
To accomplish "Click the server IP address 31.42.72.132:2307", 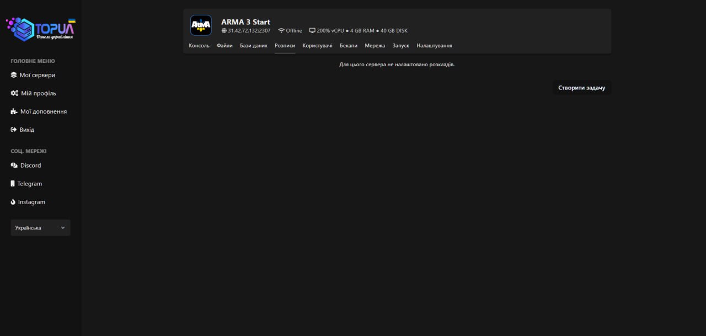I will pos(249,31).
